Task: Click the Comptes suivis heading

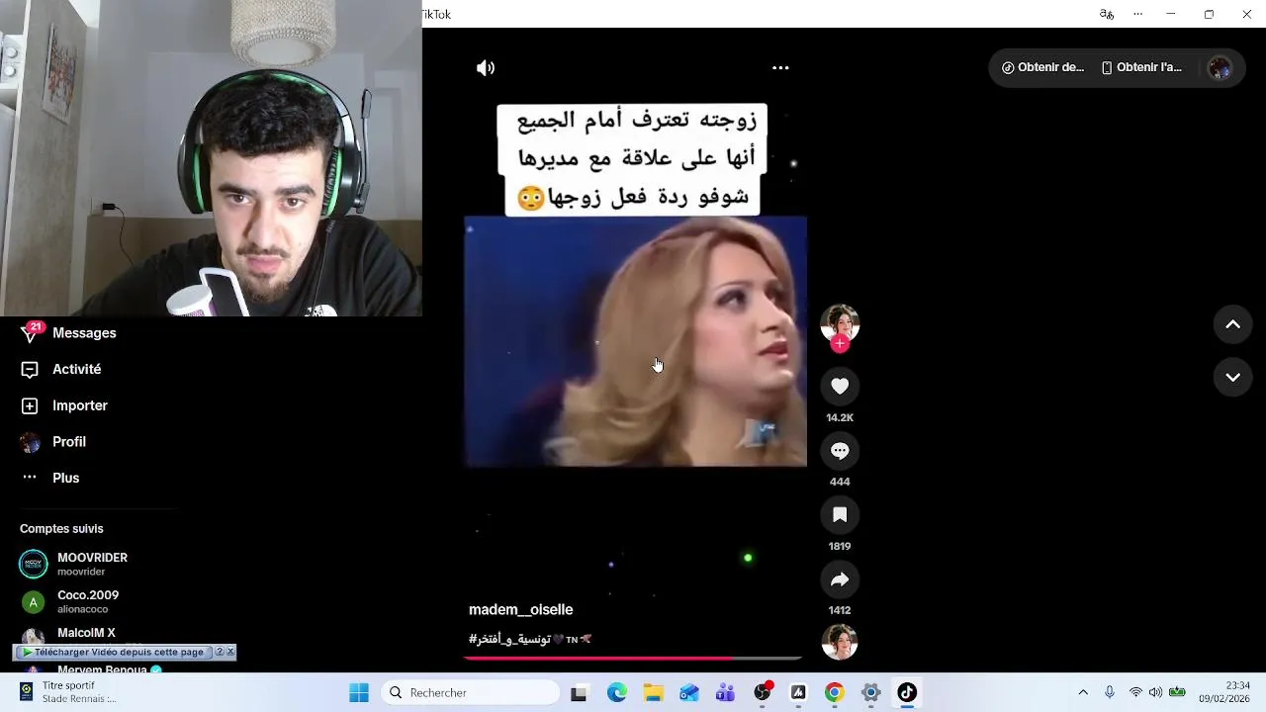Action: pos(61,529)
